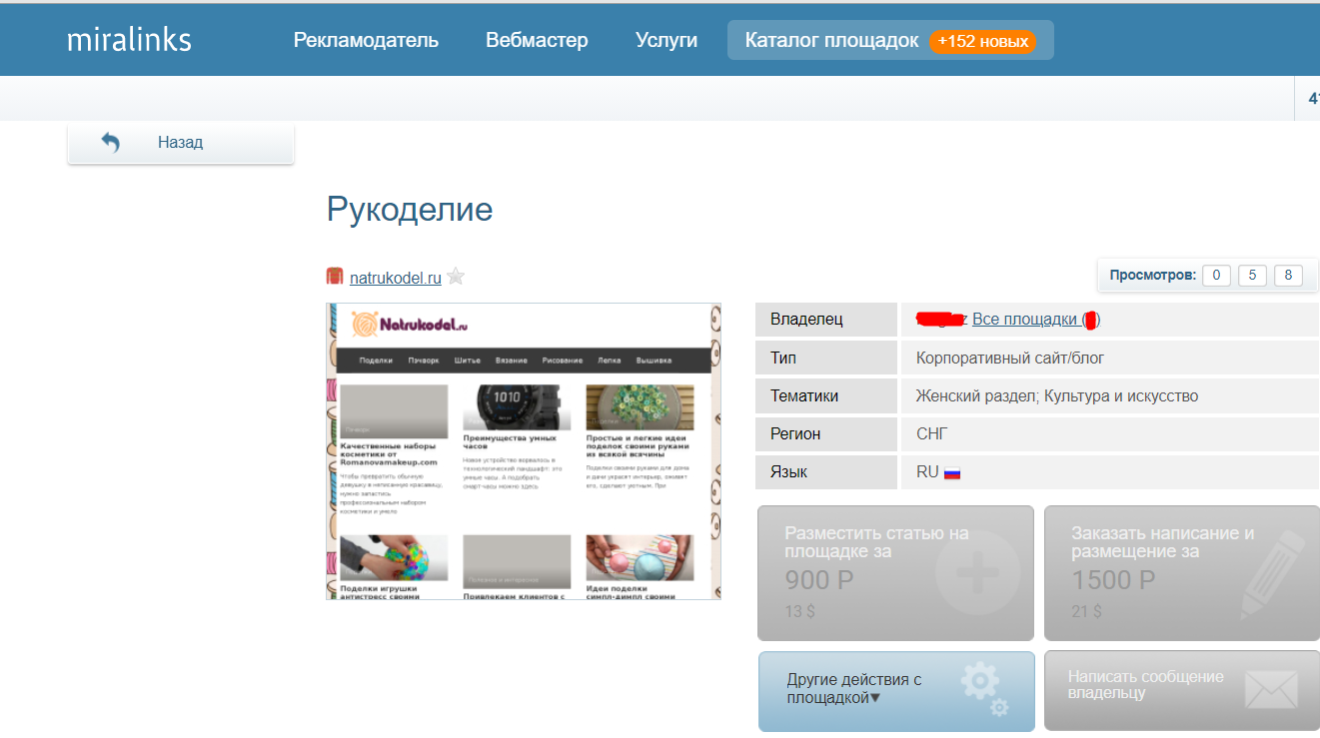
Task: Open the Услуги menu
Action: point(666,40)
